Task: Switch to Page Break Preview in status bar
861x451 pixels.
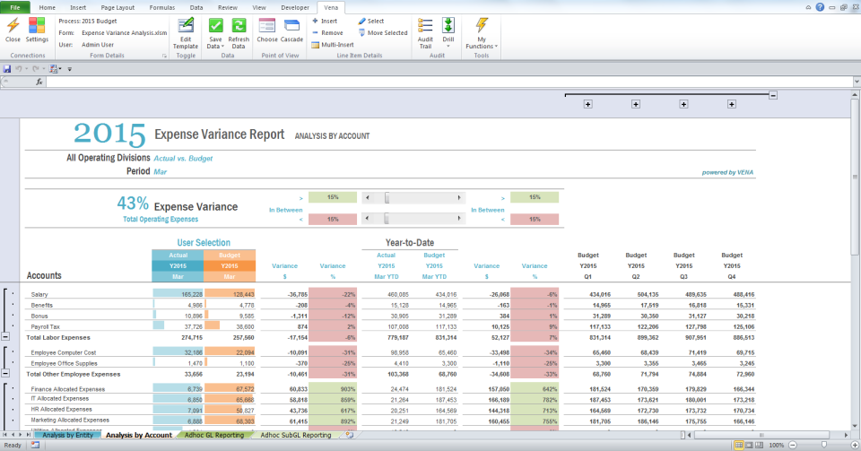Action: click(x=760, y=445)
